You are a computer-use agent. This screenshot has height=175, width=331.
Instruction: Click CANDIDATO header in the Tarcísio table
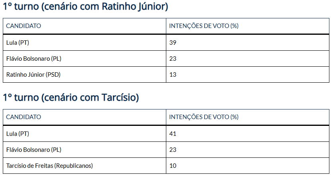[24, 117]
